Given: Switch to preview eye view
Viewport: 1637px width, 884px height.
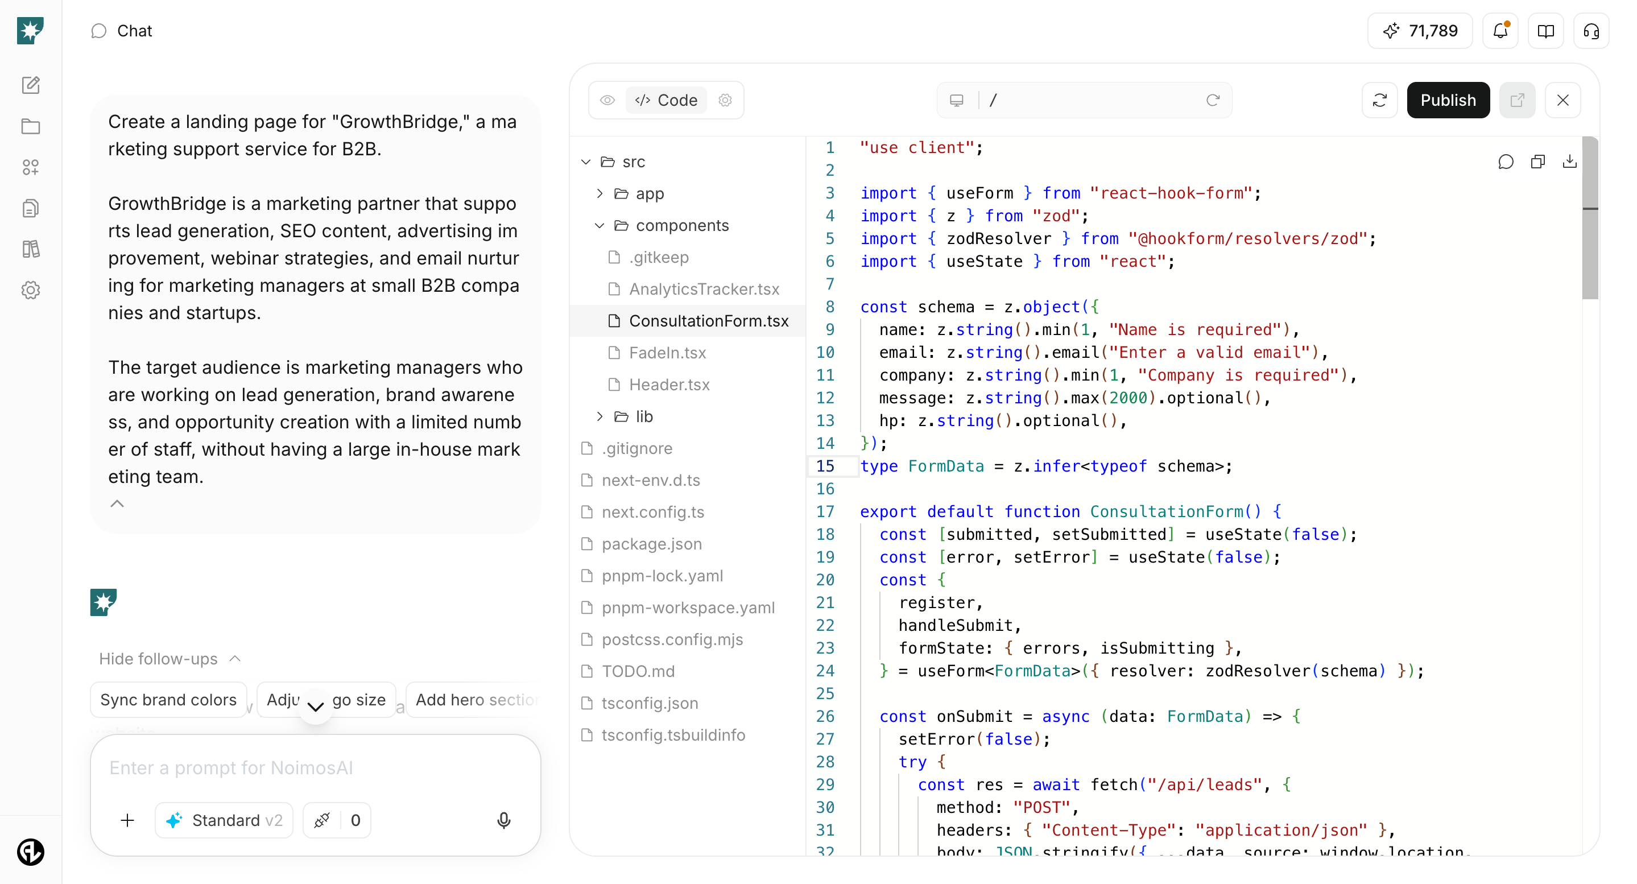Looking at the screenshot, I should point(607,101).
